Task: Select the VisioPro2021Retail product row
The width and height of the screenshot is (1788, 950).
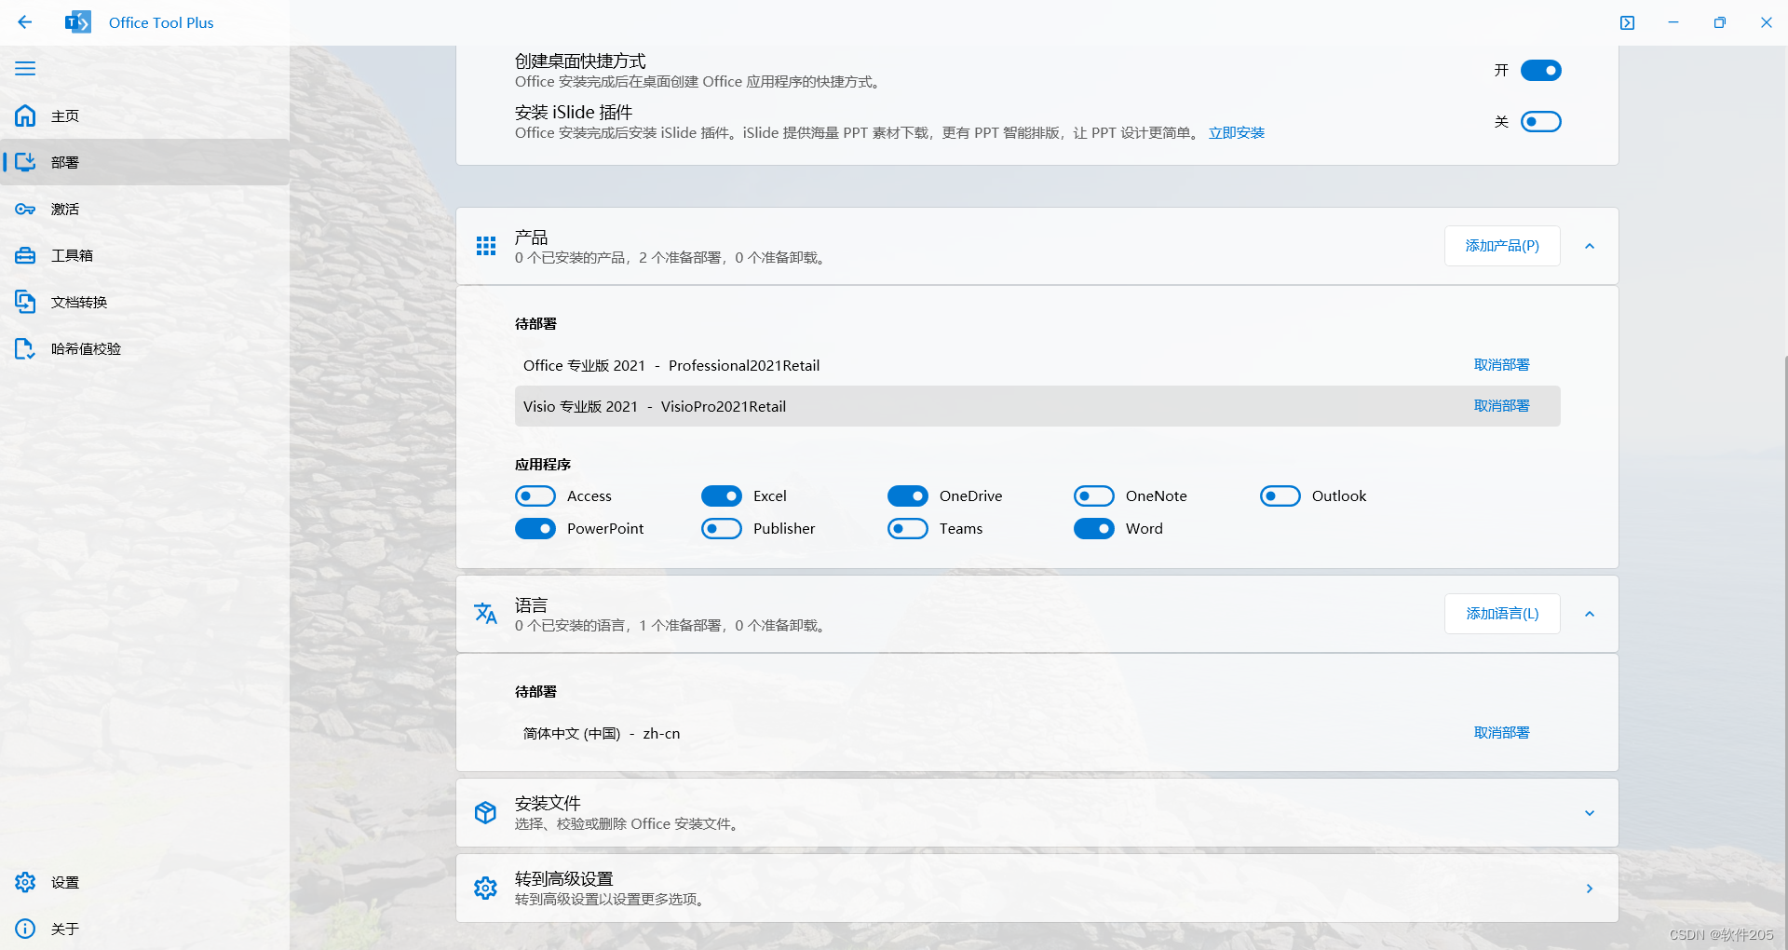Action: click(1037, 406)
